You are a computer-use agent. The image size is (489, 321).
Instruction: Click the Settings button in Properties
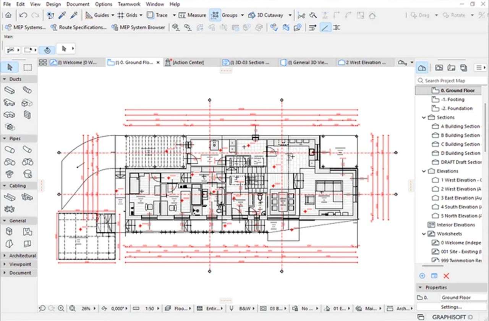point(451,307)
